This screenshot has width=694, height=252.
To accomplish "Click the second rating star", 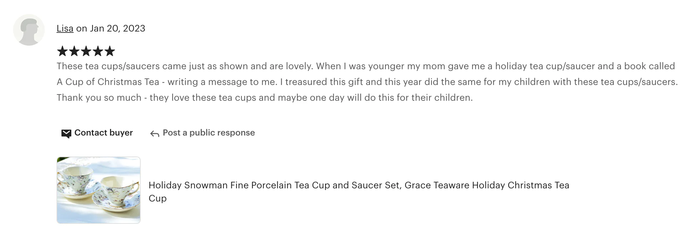I will tap(74, 51).
